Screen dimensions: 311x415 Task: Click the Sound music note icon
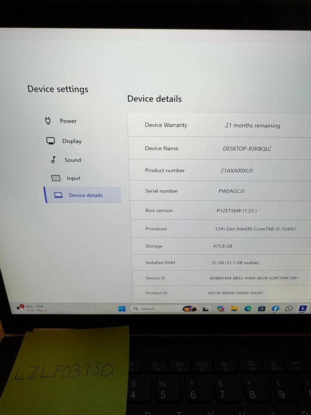(53, 159)
